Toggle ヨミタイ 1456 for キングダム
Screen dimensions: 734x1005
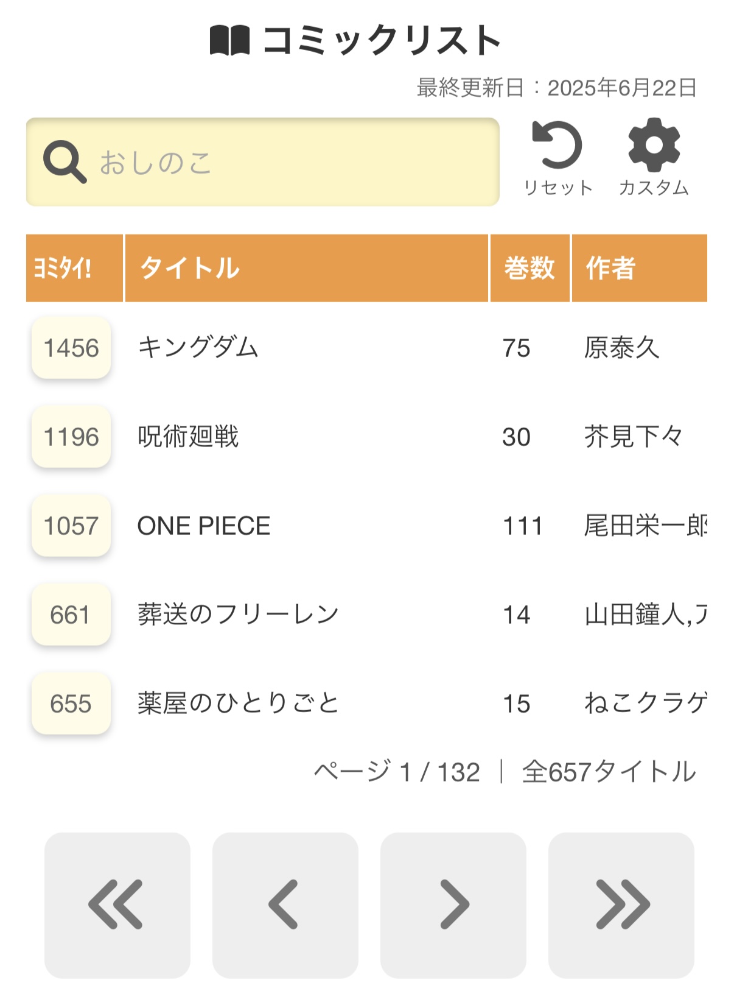pos(71,348)
